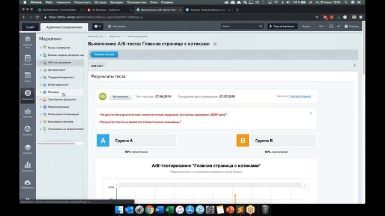The height and width of the screenshot is (216, 385).
Task: Click the blue Group A letter badge
Action: point(103,140)
